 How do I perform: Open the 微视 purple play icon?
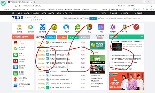point(101,27)
